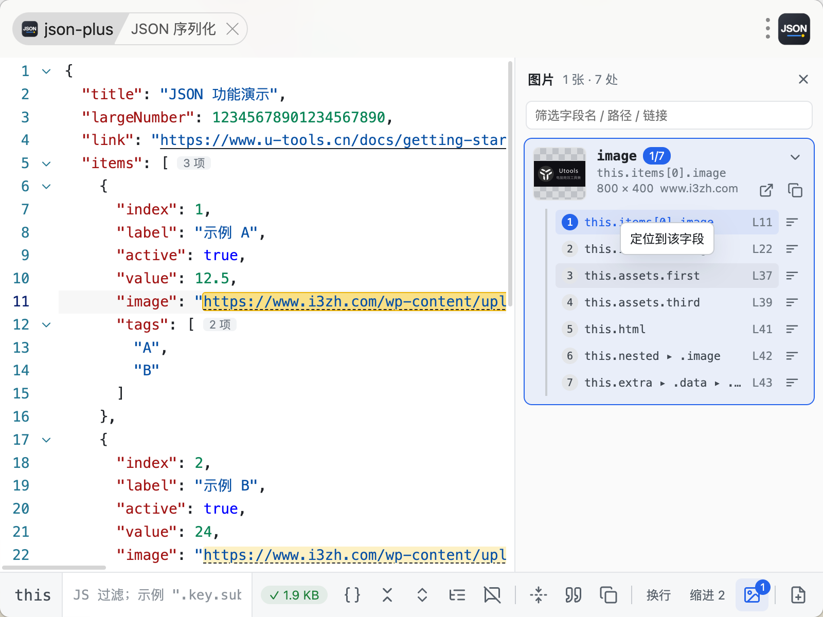Click the compress JSON icon

coord(539,595)
